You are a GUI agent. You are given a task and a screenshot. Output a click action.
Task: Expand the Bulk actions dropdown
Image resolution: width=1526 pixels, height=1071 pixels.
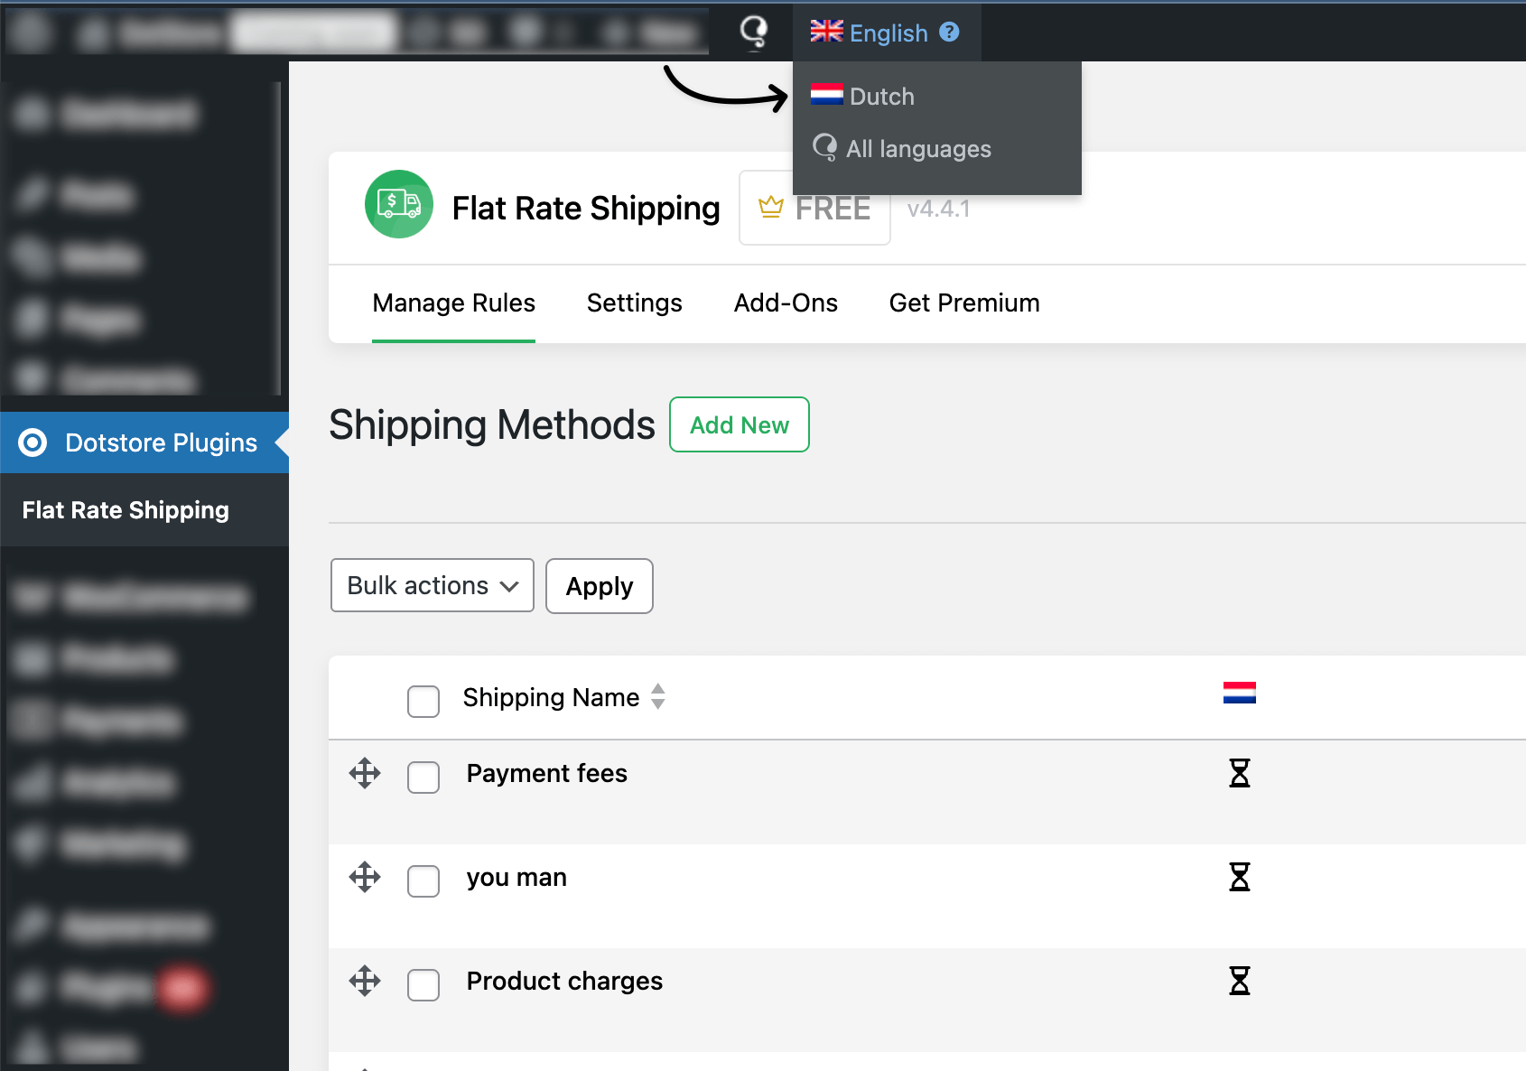coord(433,585)
